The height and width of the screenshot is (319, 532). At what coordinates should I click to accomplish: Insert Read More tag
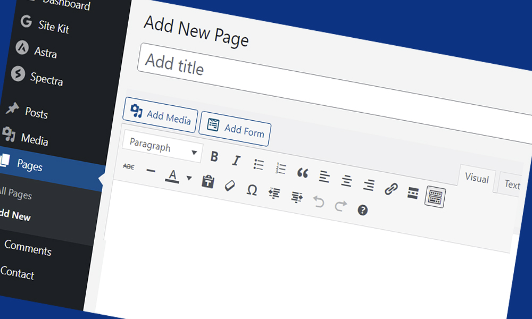coord(413,193)
